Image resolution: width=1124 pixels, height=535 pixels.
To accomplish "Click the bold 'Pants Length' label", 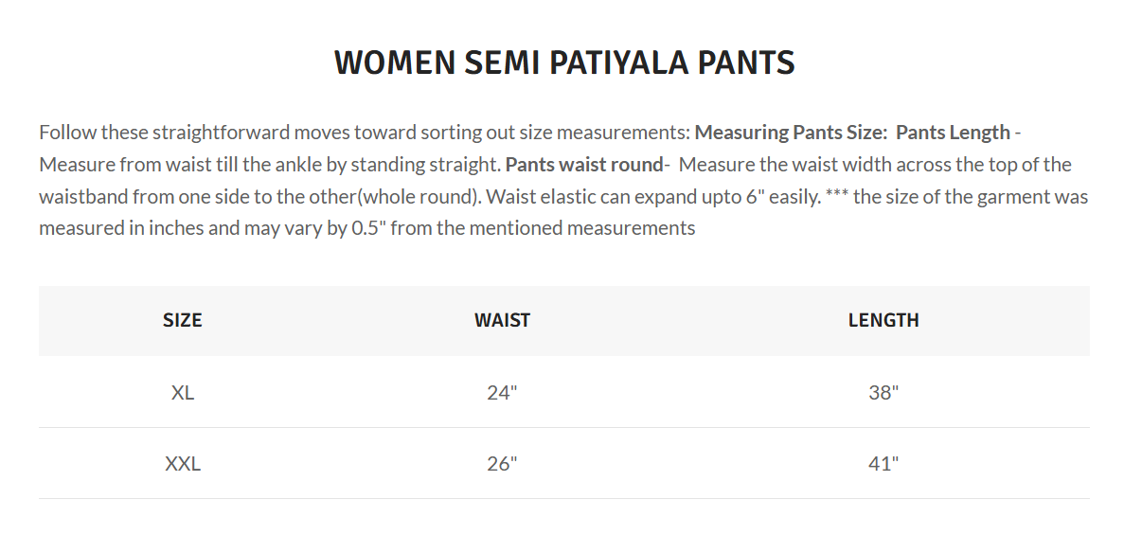I will 953,132.
